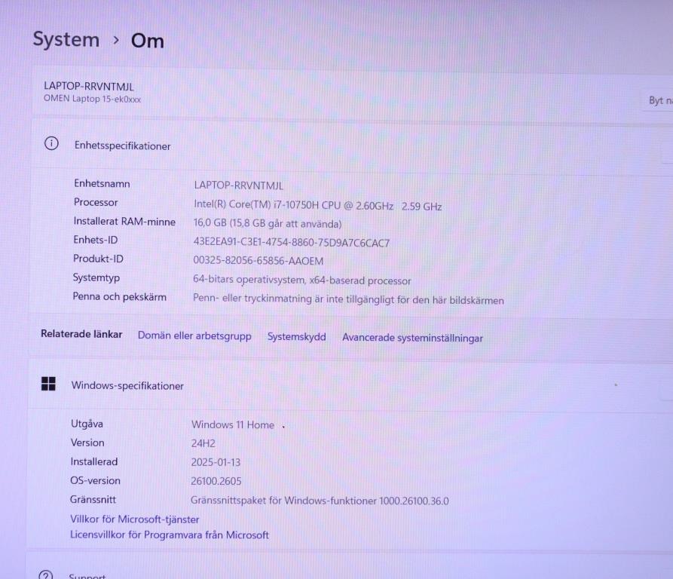The width and height of the screenshot is (673, 579).
Task: Click the Gränssnitt row label
Action: click(93, 499)
